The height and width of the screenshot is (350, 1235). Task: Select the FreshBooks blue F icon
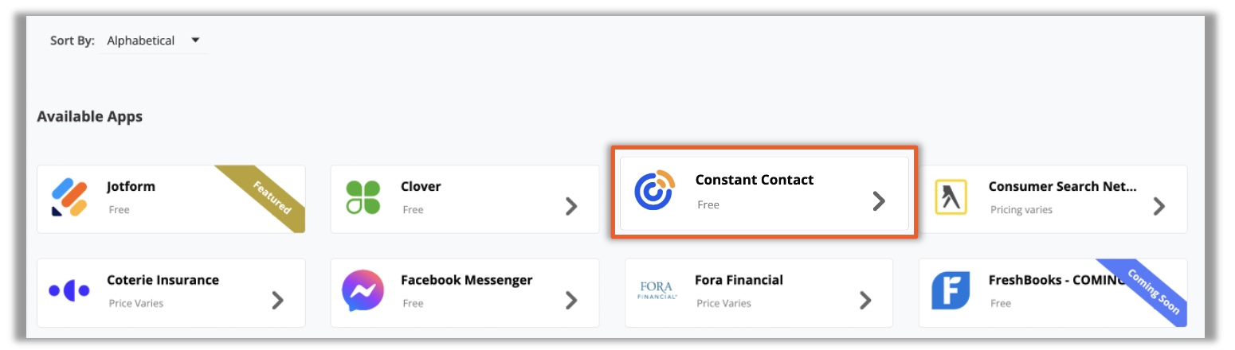[951, 291]
